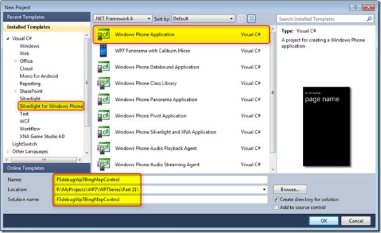Choose the Windows Phone Databound Application icon

point(104,67)
